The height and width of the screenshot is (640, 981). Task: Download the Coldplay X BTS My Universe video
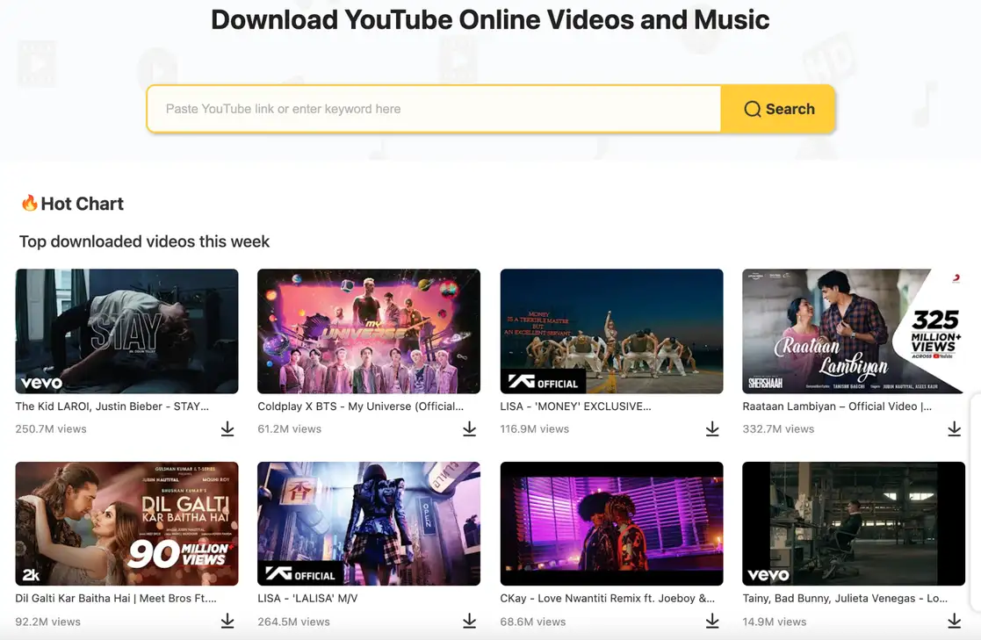click(469, 429)
